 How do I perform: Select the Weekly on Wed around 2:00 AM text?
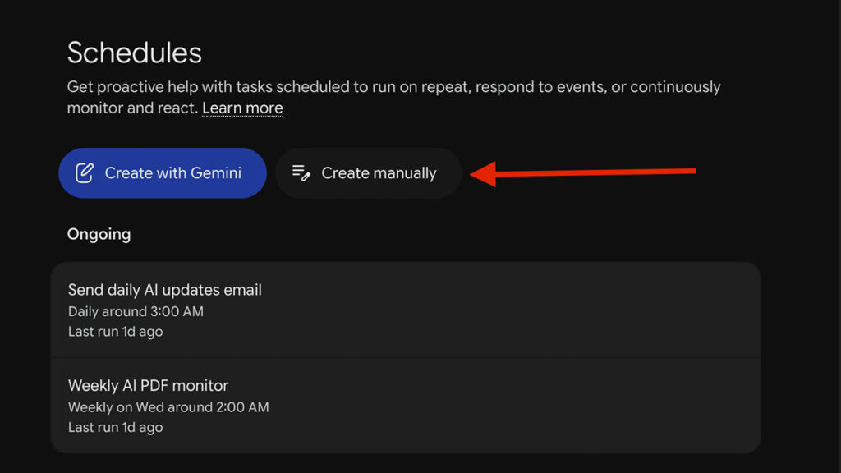168,407
